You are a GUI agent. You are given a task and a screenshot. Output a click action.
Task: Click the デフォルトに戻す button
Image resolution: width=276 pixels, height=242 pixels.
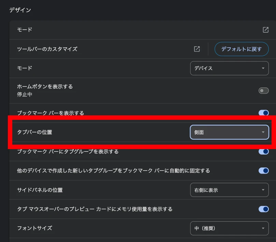(241, 49)
